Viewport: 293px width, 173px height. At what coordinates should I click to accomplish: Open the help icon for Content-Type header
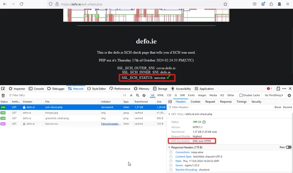click(x=170, y=157)
